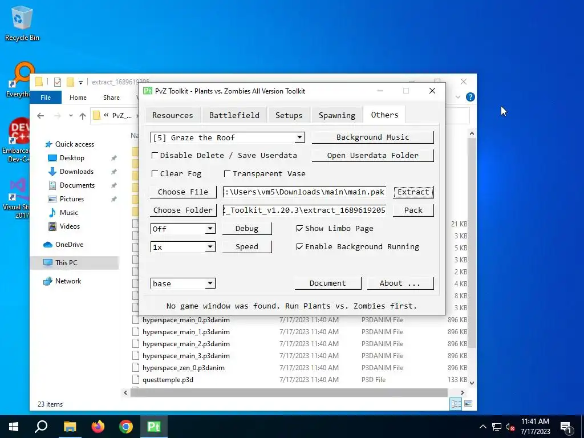Uncheck Show Limbo Page
584x438 pixels.
pyautogui.click(x=299, y=228)
